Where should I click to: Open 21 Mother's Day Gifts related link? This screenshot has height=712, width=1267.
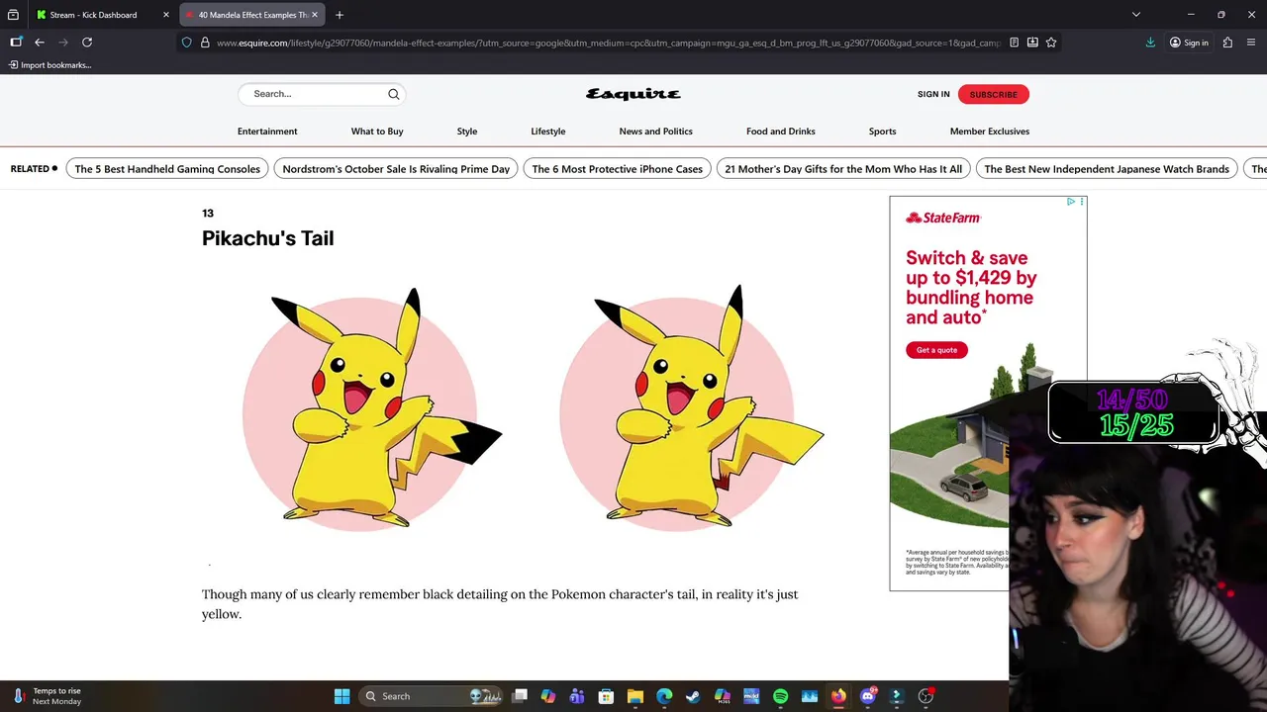843,169
